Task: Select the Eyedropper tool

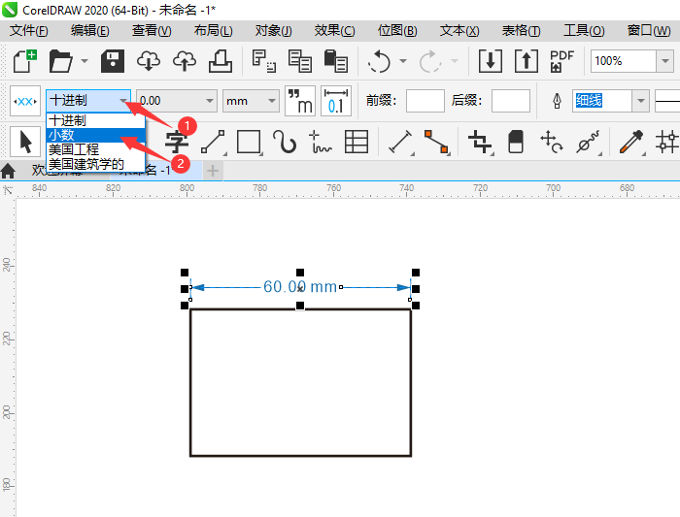Action: (631, 142)
